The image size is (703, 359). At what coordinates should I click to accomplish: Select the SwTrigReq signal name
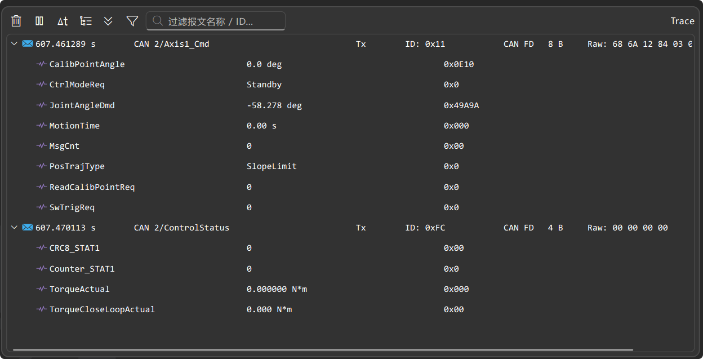(x=72, y=207)
